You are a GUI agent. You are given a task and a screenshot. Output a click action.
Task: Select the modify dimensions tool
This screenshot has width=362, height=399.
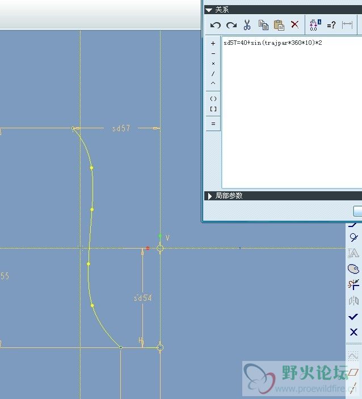click(x=353, y=225)
